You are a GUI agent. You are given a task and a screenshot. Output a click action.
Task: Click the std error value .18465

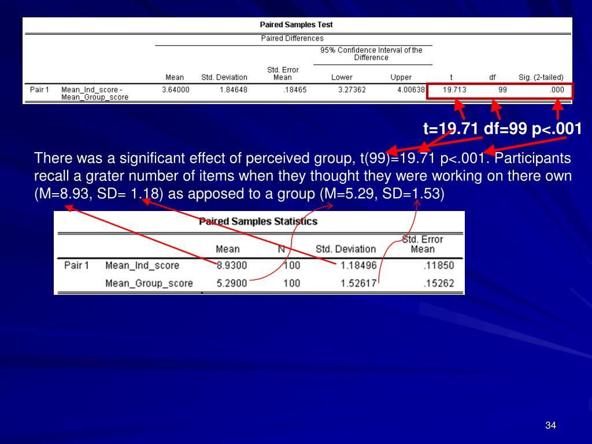pyautogui.click(x=295, y=90)
